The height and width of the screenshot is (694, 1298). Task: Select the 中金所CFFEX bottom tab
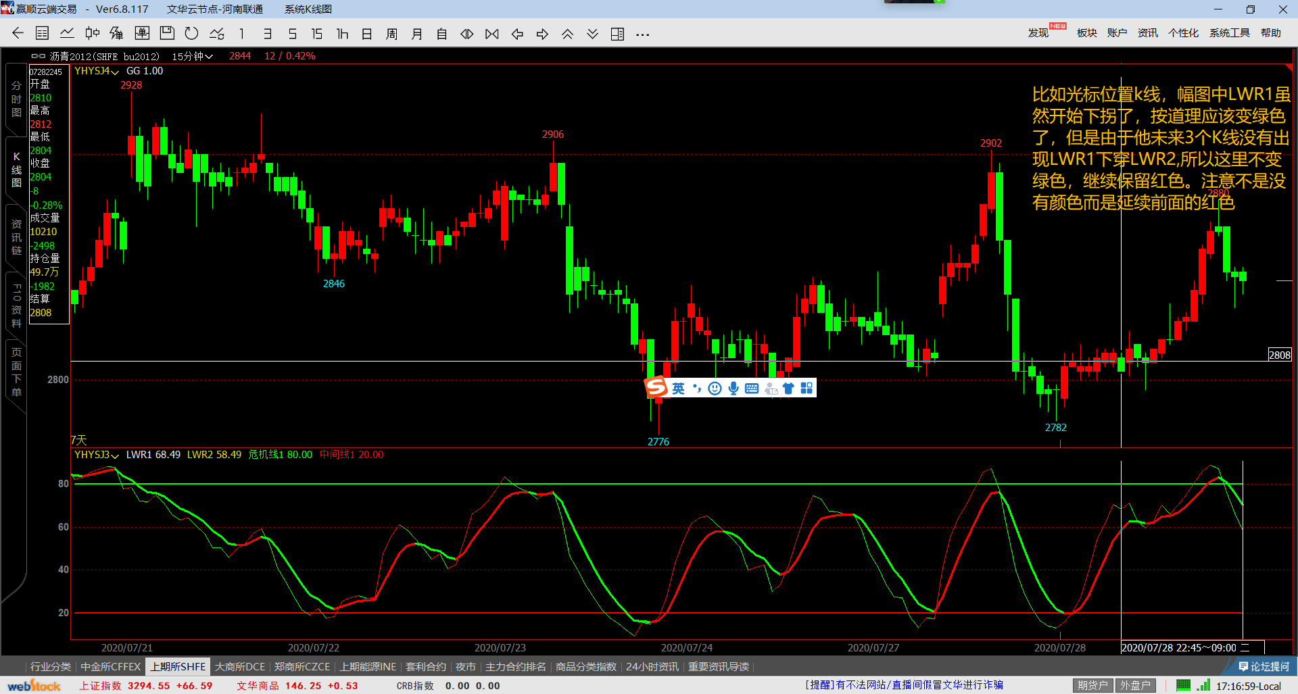tap(111, 667)
